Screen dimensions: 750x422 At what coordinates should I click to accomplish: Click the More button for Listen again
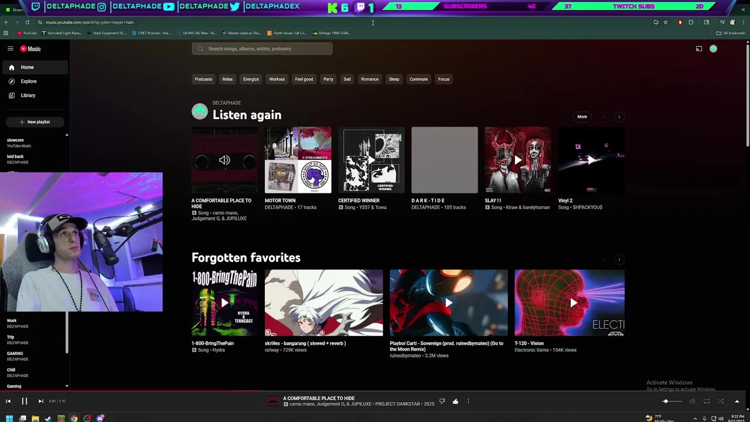[582, 117]
